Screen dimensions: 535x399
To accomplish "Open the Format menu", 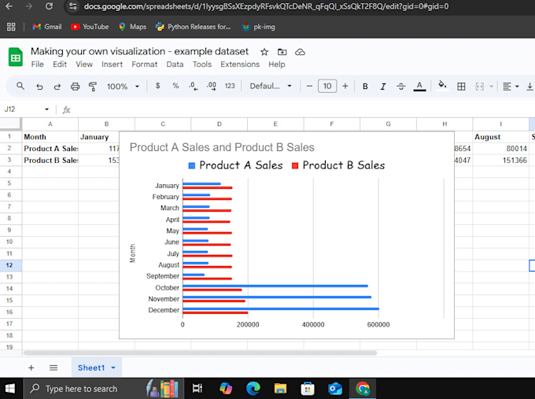I will [144, 65].
